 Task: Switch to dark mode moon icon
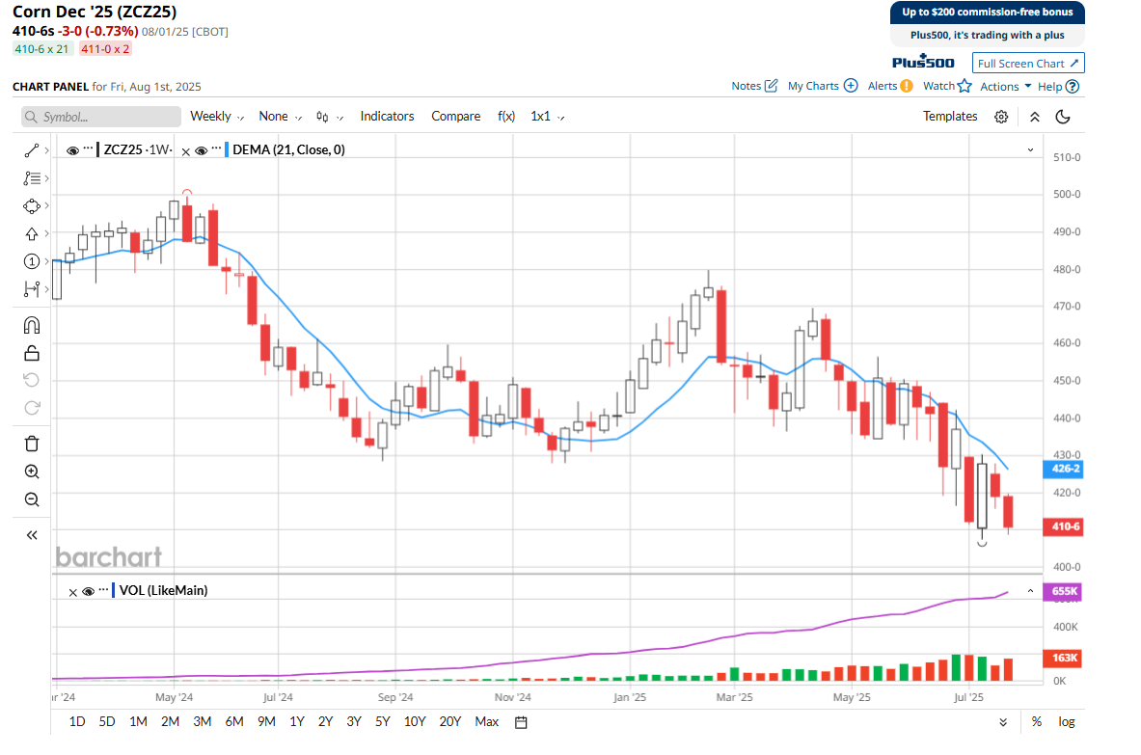tap(1063, 117)
